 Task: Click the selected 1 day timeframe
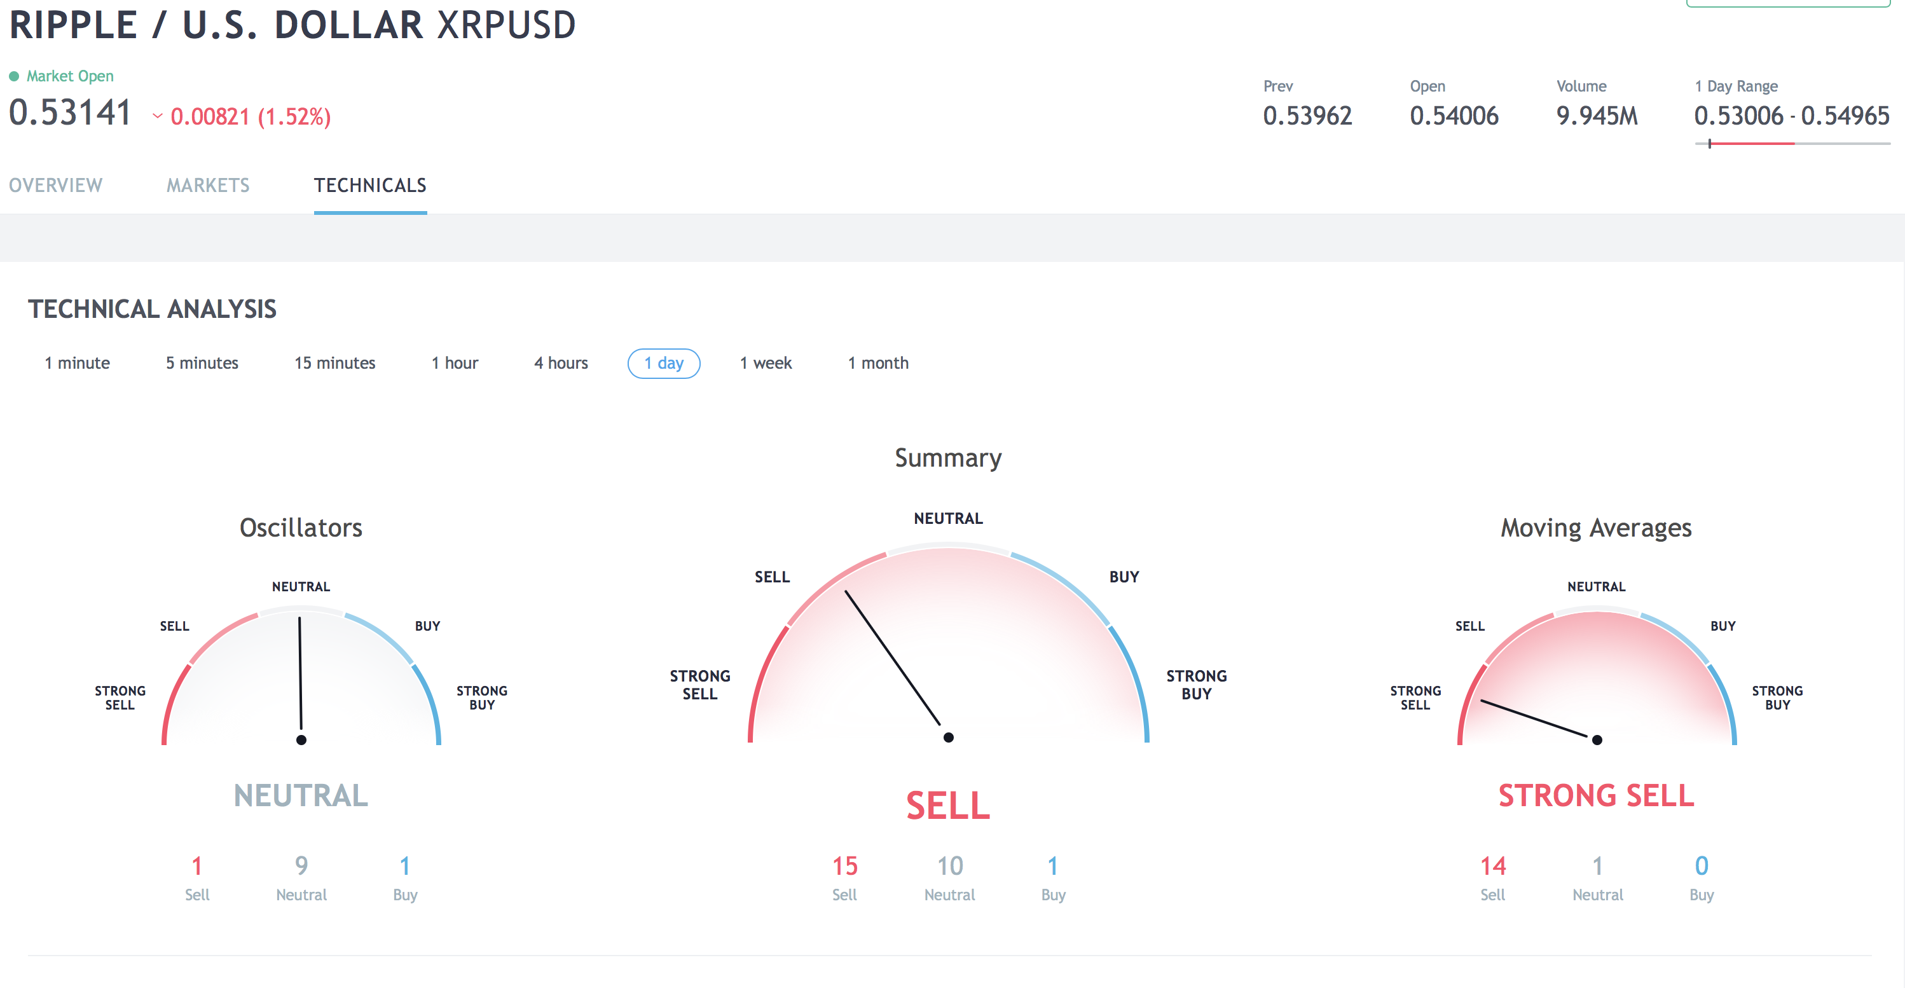pyautogui.click(x=663, y=363)
